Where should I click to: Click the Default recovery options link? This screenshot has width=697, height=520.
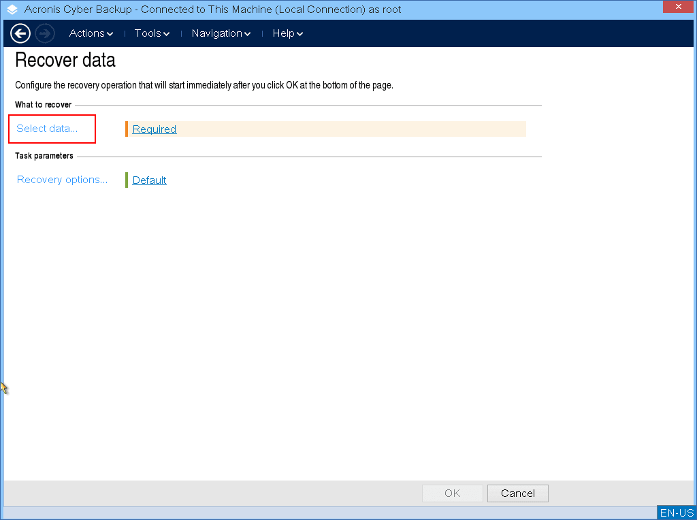150,180
